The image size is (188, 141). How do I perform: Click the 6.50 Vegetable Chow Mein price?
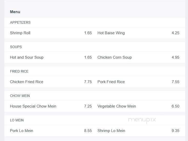(x=175, y=106)
